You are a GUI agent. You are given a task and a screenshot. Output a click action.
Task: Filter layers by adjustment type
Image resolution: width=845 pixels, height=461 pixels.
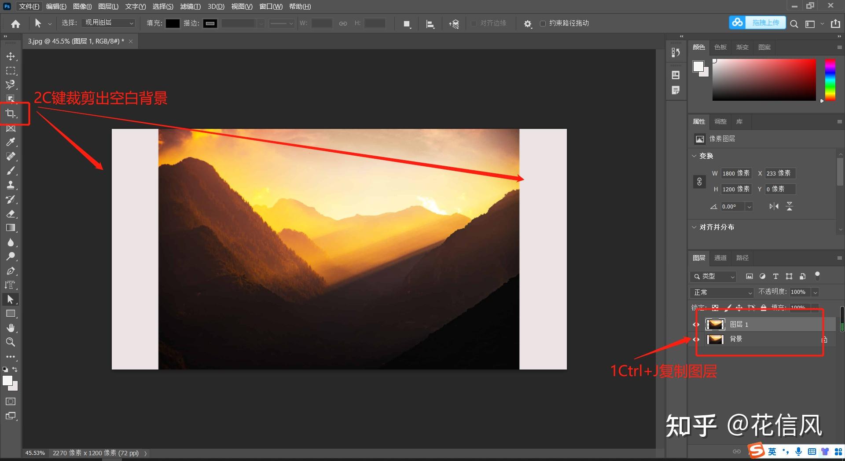click(762, 276)
